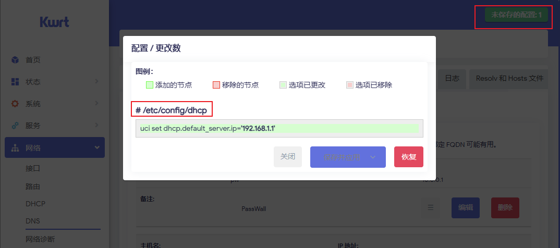Open the DNS submenu item
Viewport: 560px width, 248px height.
(x=33, y=221)
